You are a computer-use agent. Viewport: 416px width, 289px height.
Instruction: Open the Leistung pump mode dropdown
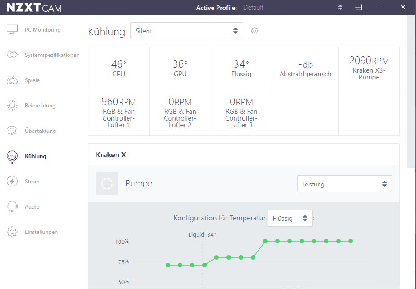pos(345,184)
